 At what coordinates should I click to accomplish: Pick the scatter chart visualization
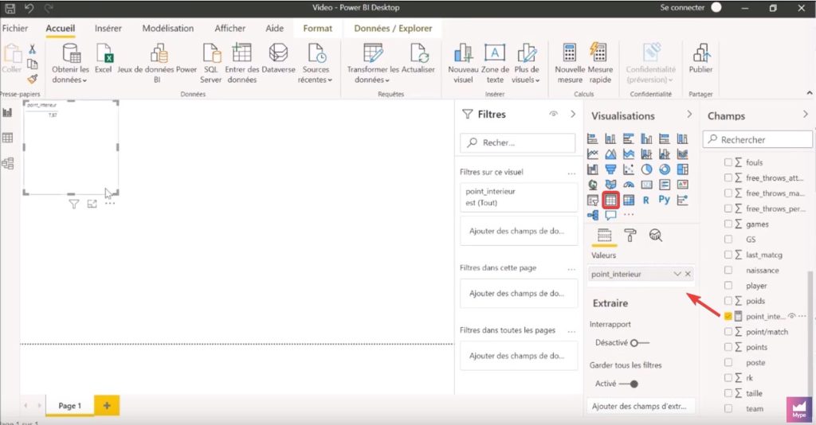(628, 170)
